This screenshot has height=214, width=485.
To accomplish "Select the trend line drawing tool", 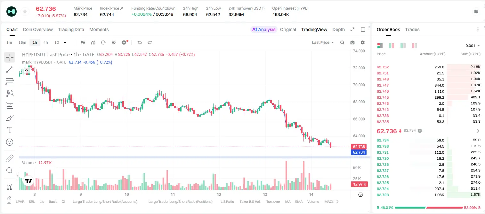I will tap(10, 69).
